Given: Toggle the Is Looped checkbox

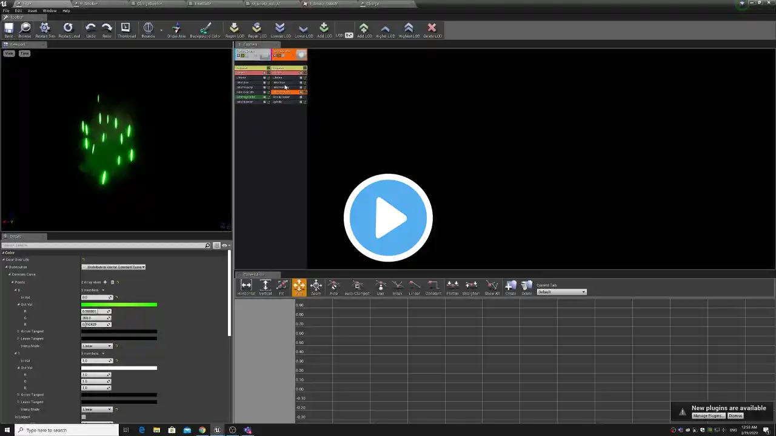Looking at the screenshot, I should [x=84, y=417].
